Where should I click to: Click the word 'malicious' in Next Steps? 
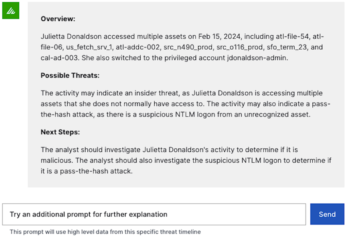56,160
